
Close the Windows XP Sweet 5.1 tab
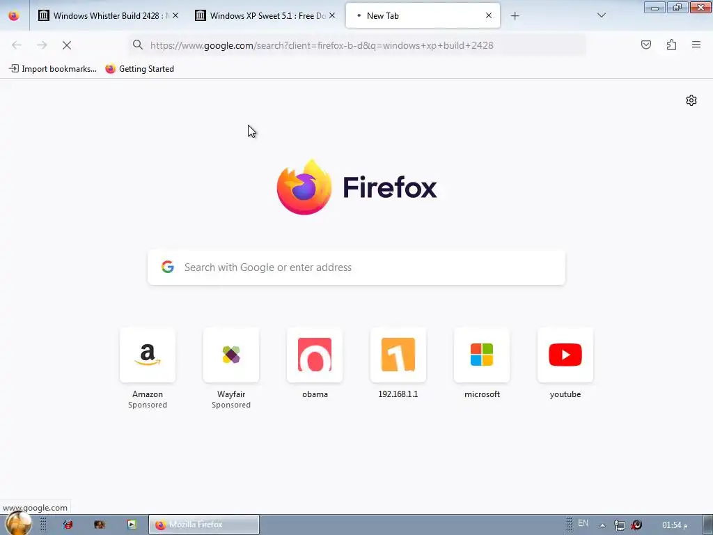coord(332,16)
